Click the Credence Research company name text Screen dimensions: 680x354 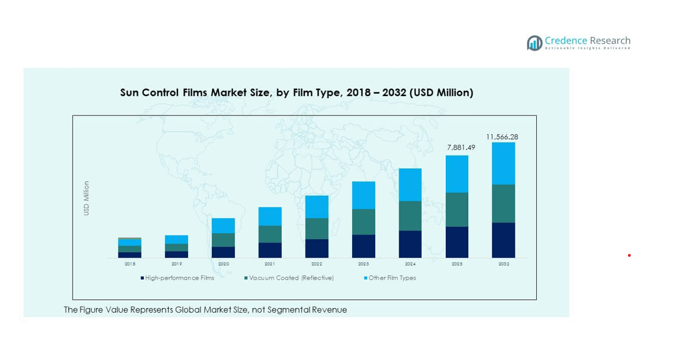pos(587,41)
